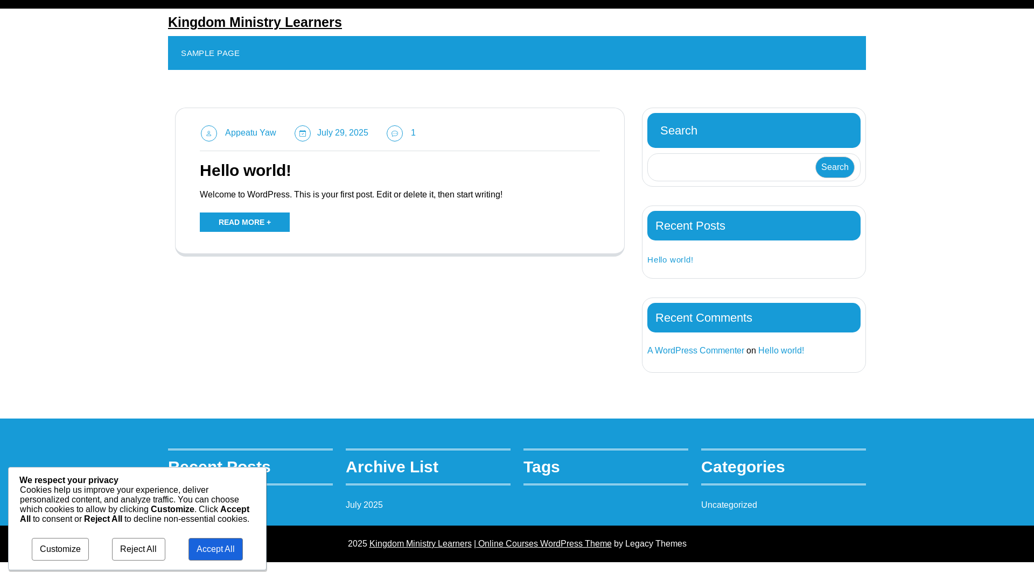Open the July 29, 2025 date link
The width and height of the screenshot is (1034, 581).
click(x=343, y=133)
